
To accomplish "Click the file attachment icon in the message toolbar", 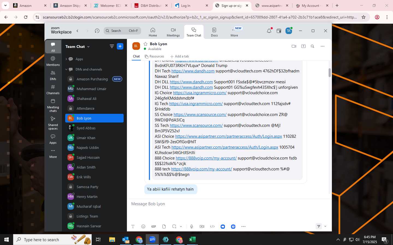I will (x=164, y=226).
